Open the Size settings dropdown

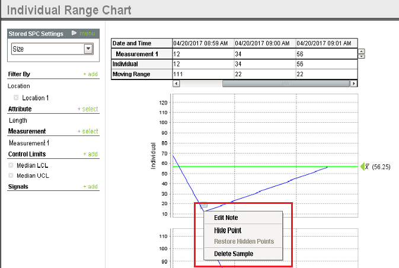pyautogui.click(x=89, y=49)
